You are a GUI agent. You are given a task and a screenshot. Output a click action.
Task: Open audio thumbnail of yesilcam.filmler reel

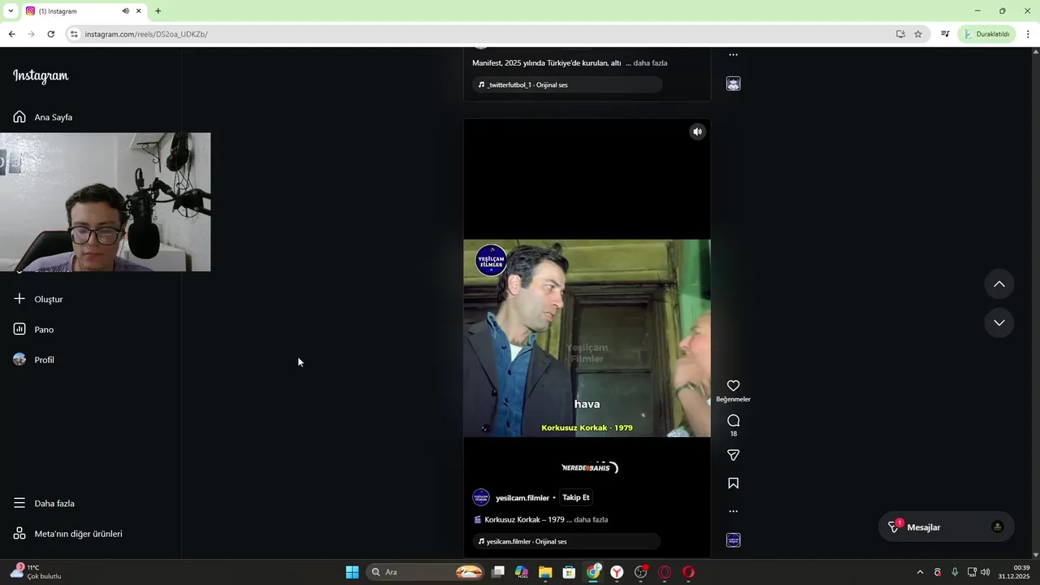coord(733,540)
